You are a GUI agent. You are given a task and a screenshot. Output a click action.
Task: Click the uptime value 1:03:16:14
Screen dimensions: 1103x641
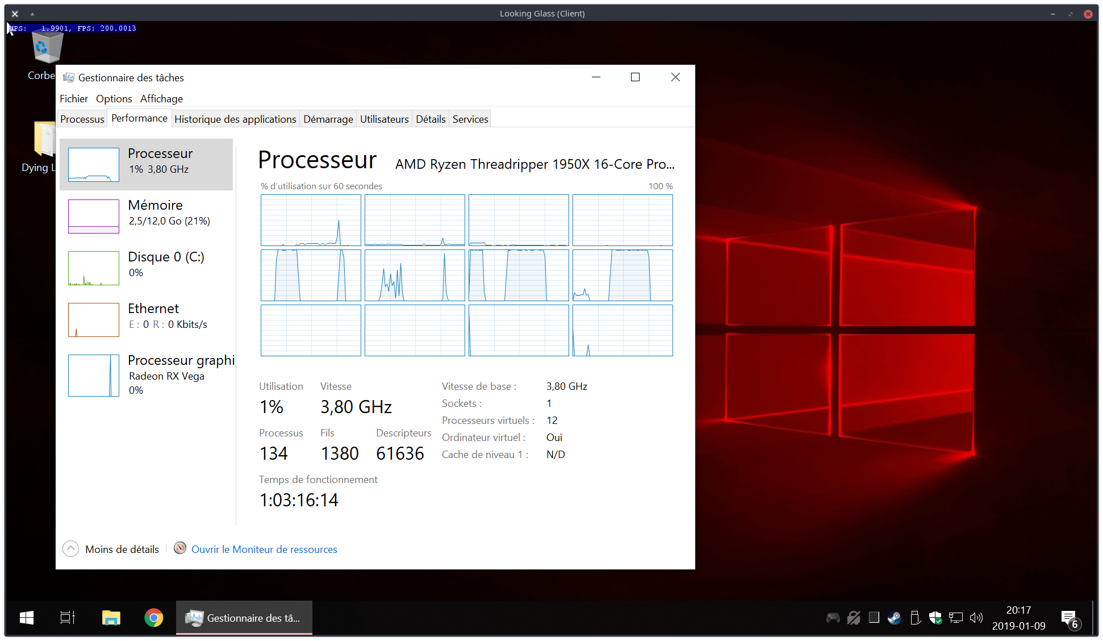299,500
